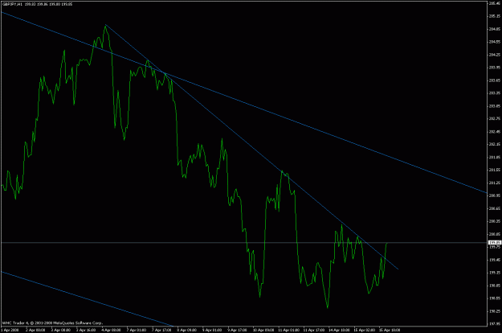Click the GBPJPY,H1 chart title text
The height and width of the screenshot is (333, 502).
(12, 5)
